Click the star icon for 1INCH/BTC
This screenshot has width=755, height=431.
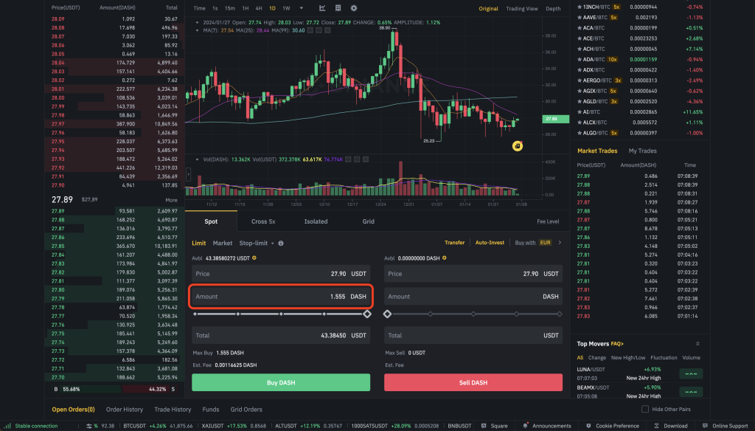[580, 7]
